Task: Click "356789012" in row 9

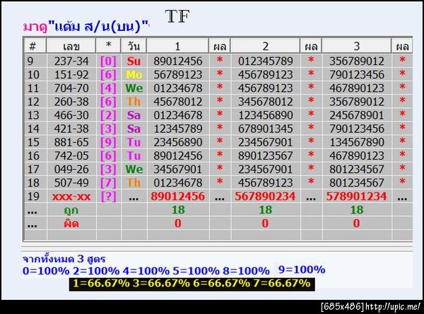Action: [x=357, y=62]
